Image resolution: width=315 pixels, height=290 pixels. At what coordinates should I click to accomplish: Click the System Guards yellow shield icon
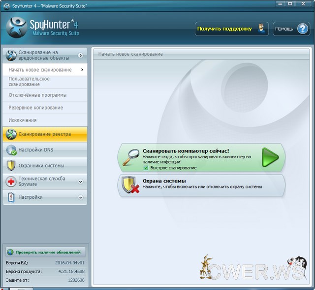11,166
